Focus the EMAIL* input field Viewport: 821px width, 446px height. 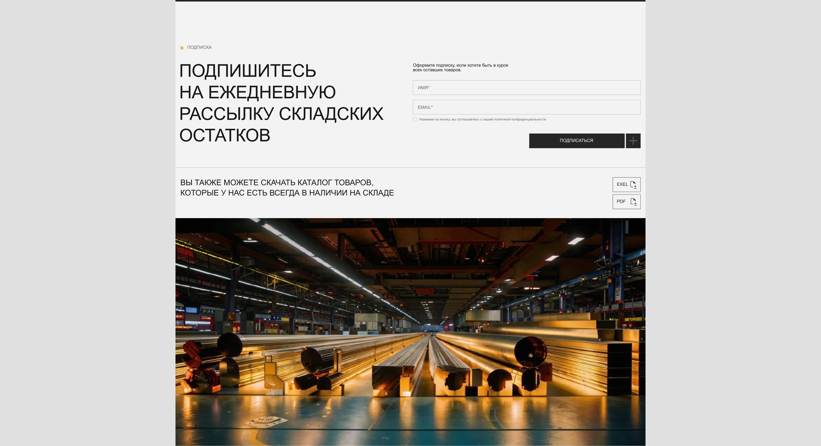tap(526, 107)
